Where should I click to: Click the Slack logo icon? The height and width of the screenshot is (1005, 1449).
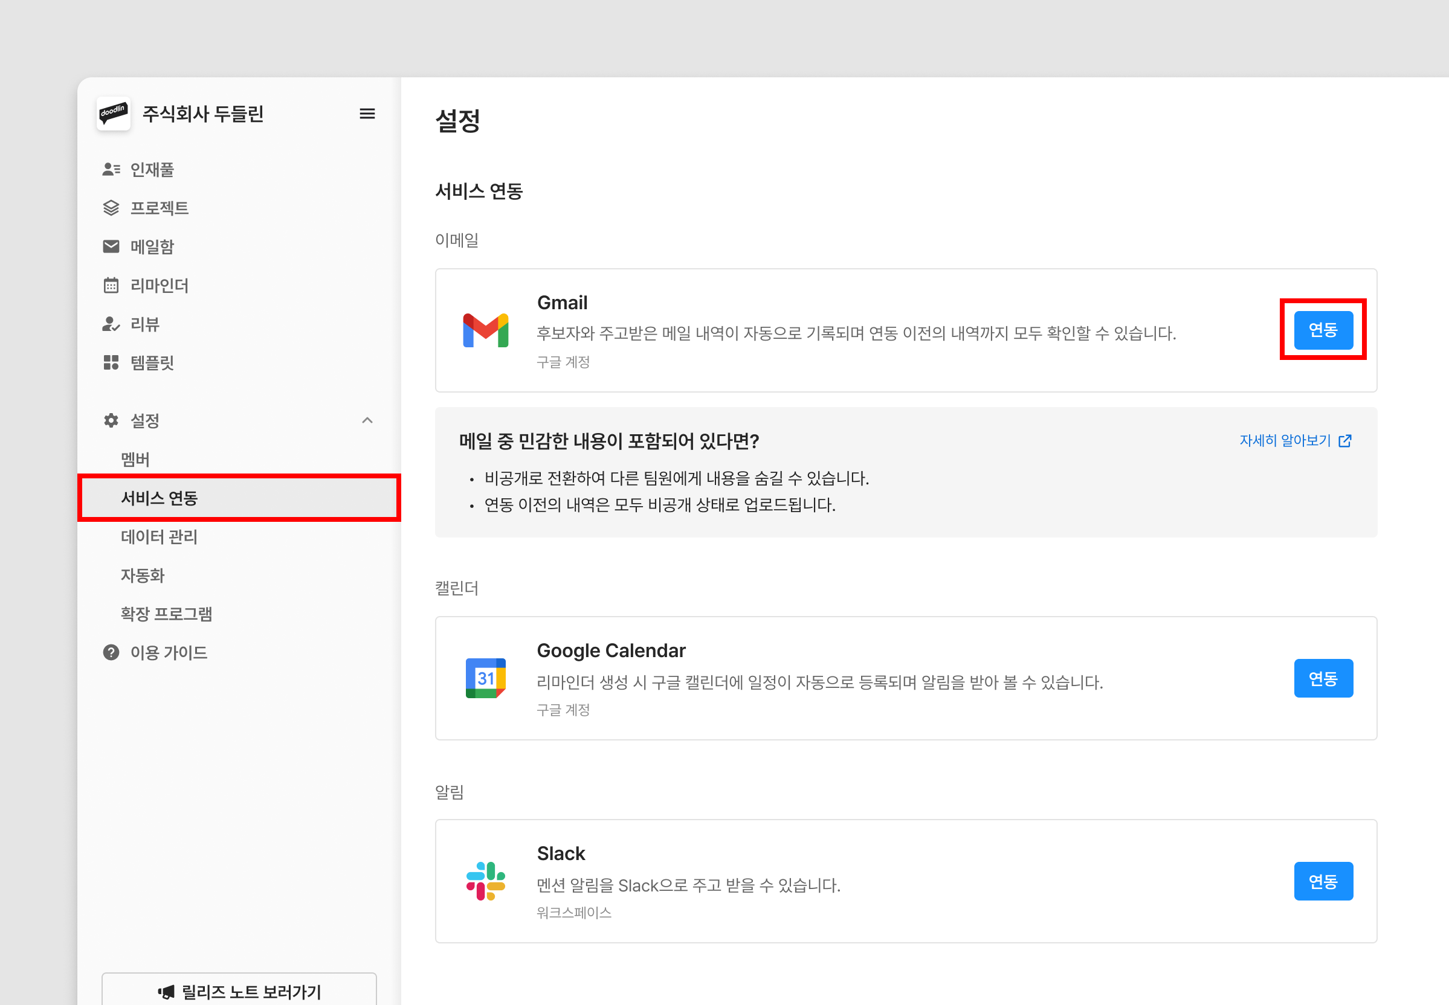coord(486,881)
